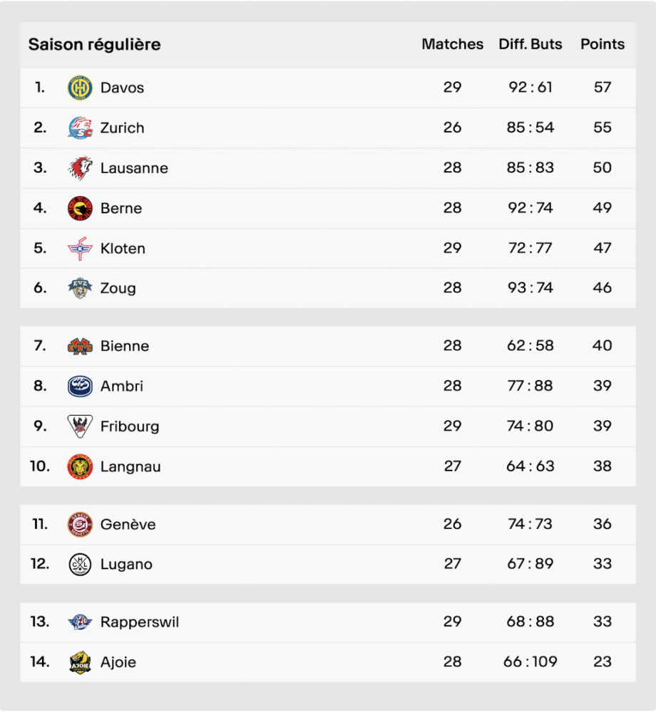Sort by the Points column header

point(603,44)
